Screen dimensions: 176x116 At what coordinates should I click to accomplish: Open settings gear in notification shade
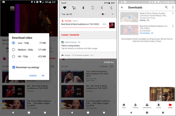tap(105, 14)
